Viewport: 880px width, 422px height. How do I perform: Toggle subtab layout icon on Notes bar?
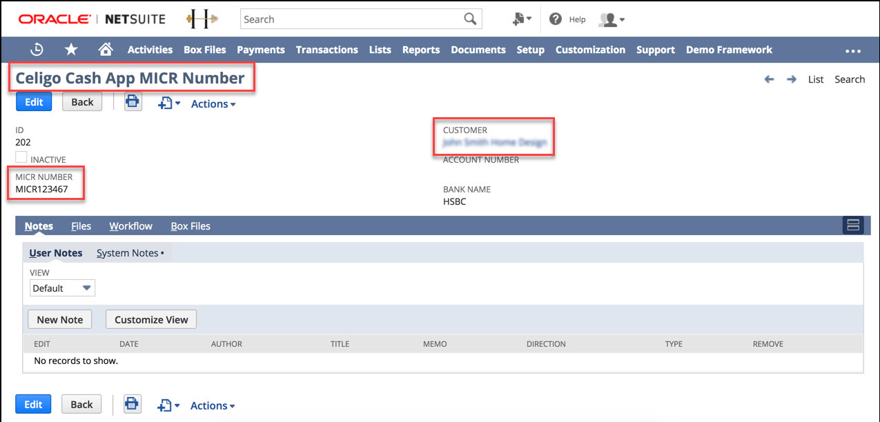853,225
